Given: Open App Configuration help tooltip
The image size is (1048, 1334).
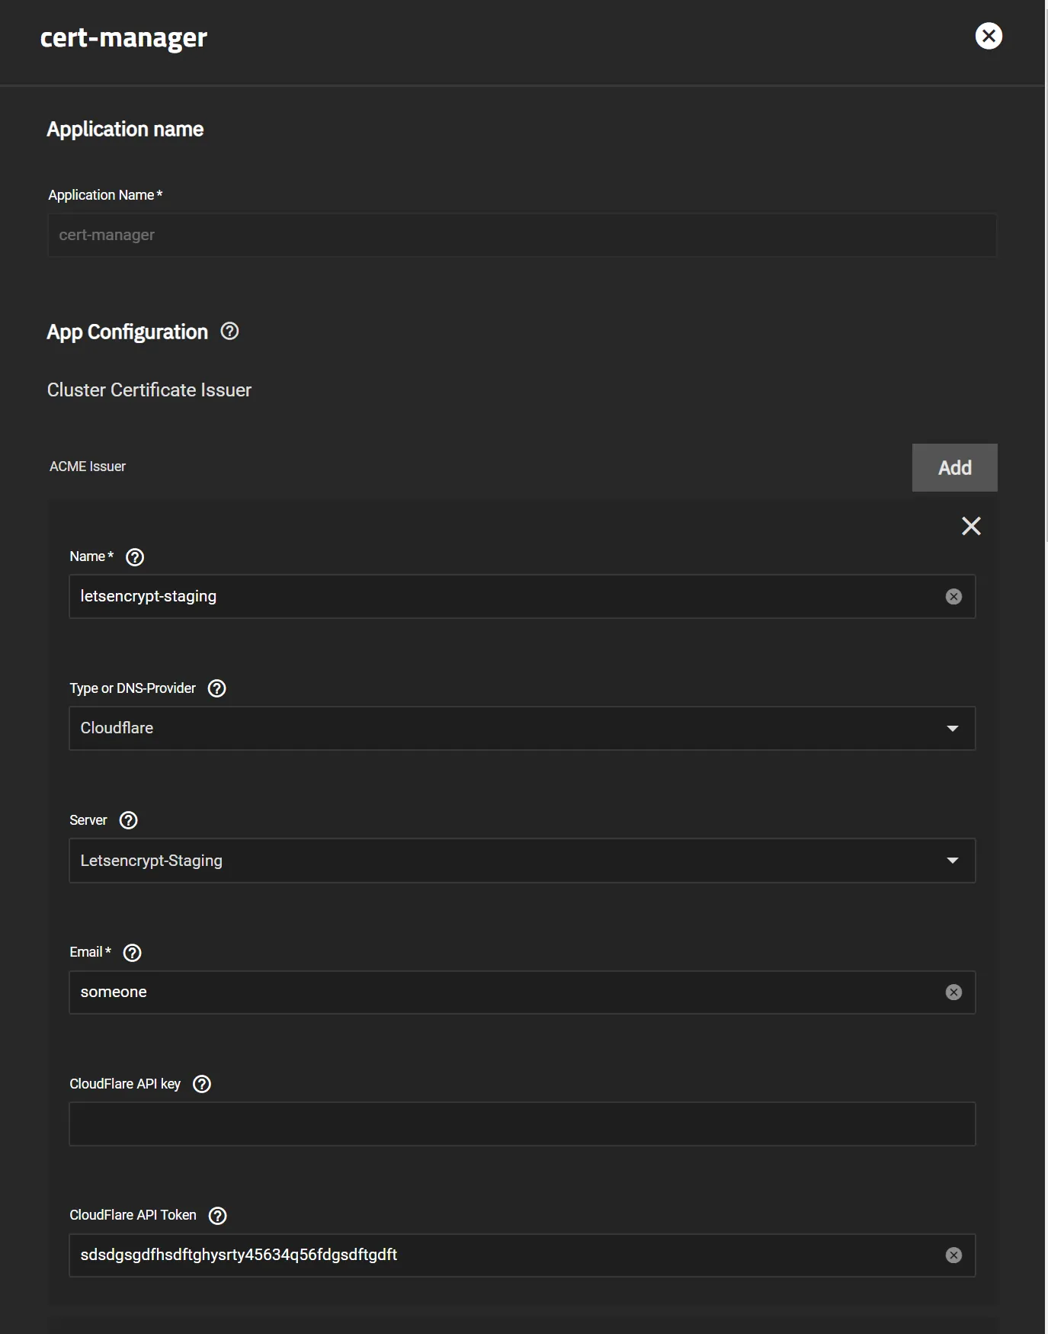Looking at the screenshot, I should click(x=229, y=332).
